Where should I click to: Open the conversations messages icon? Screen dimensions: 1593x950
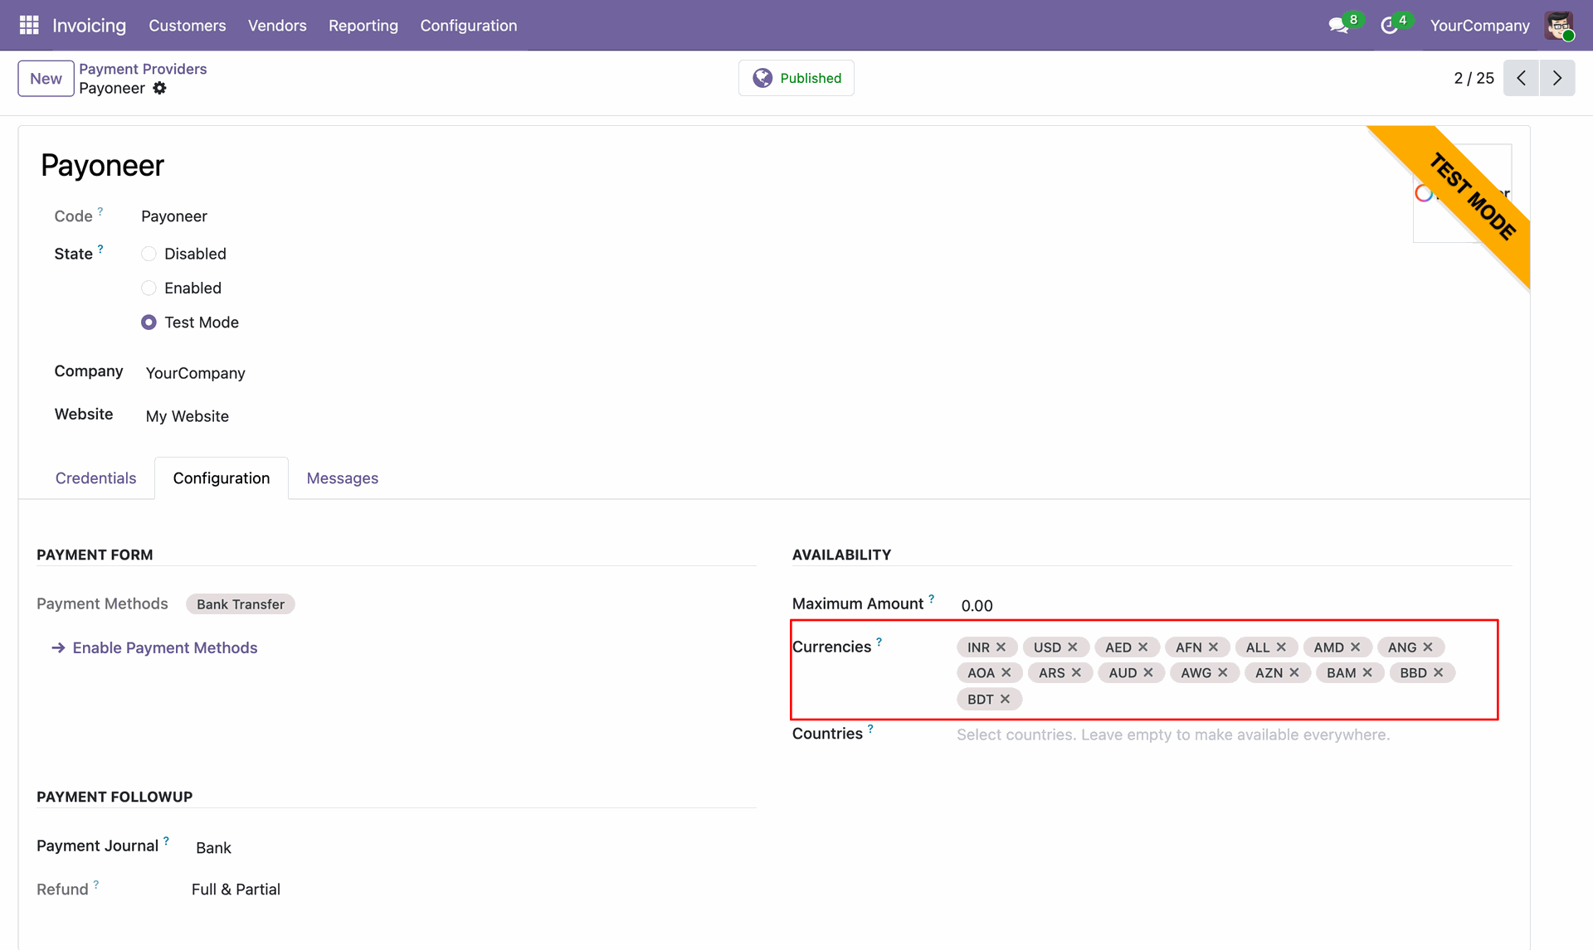pyautogui.click(x=1338, y=26)
